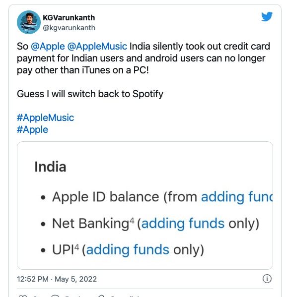The height and width of the screenshot is (297, 286).
Task: Open the #AppleMusic hashtag
Action: click(45, 118)
